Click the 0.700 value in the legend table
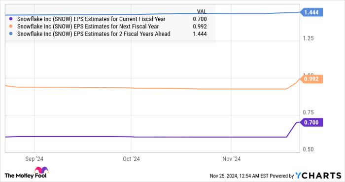 [x=200, y=19]
